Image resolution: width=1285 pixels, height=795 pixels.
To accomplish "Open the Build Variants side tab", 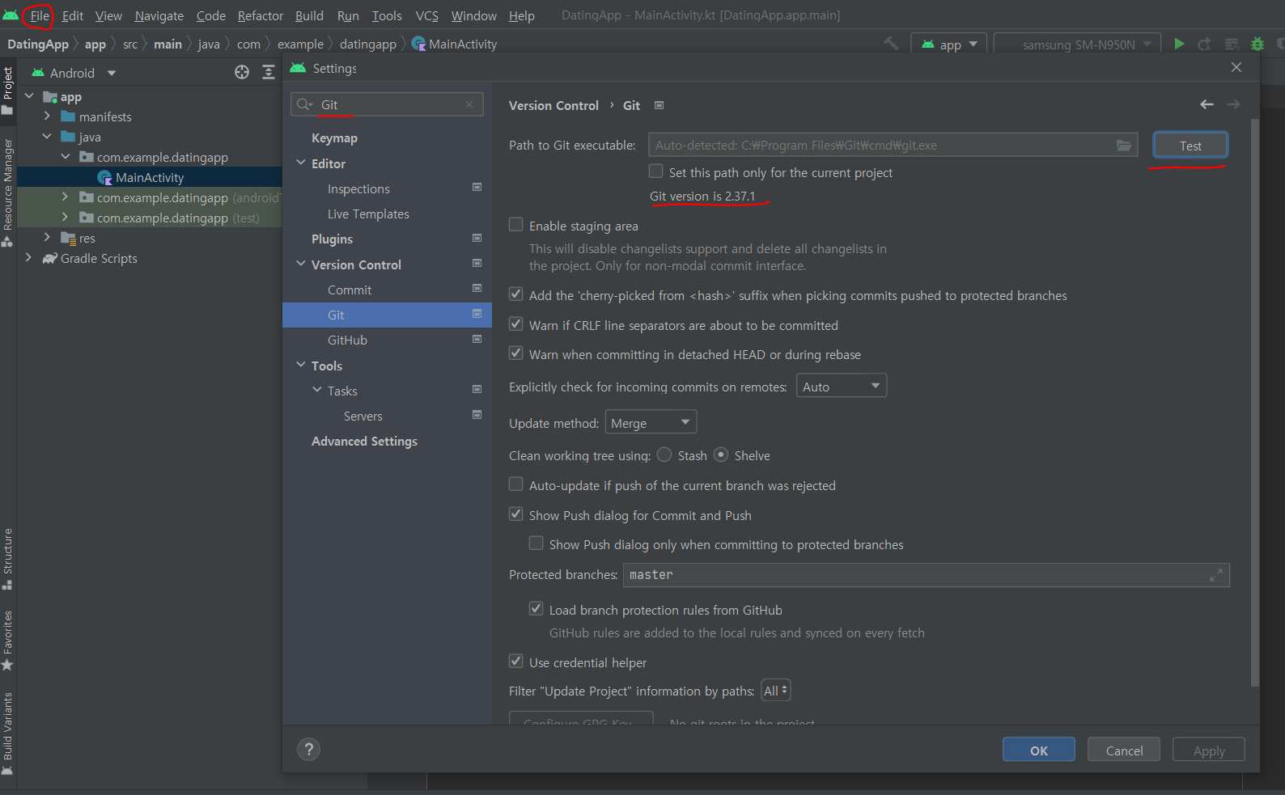I will (x=8, y=734).
